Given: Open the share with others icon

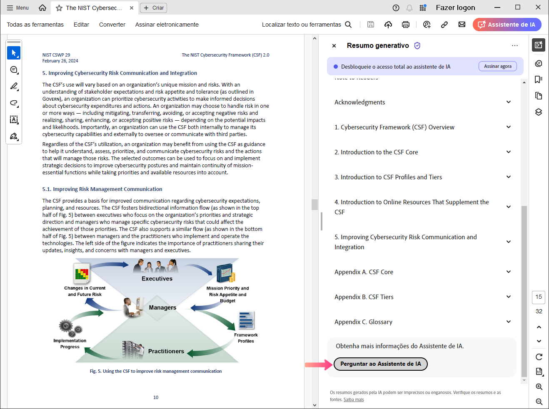Looking at the screenshot, I should coord(427,25).
